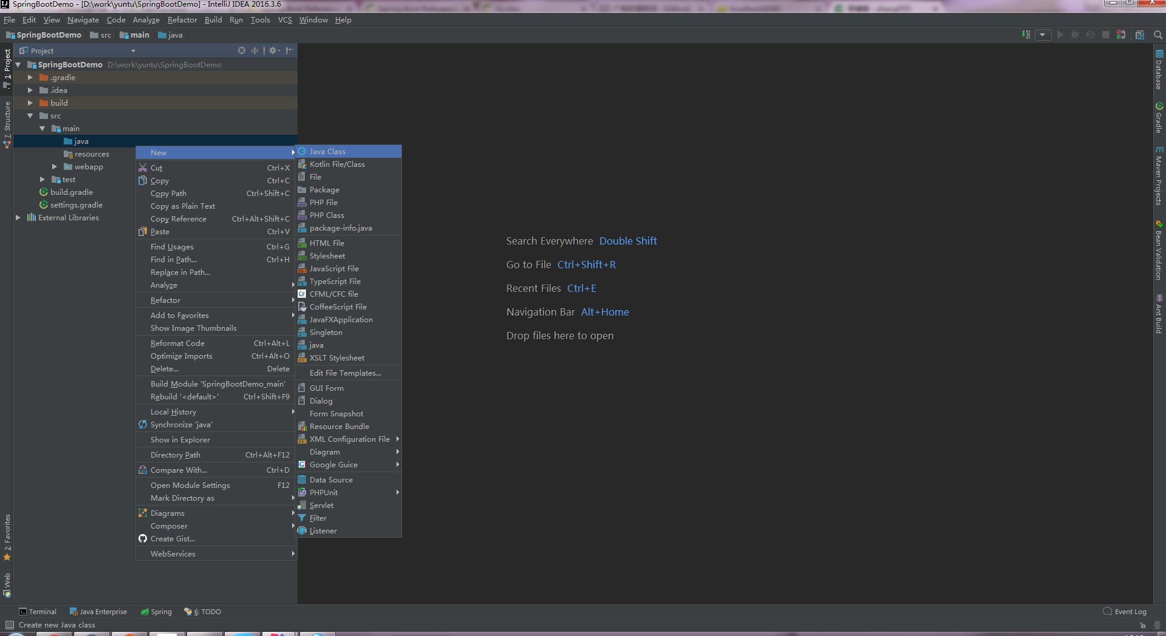Select XSLT Stylesheet entry
1166x636 pixels.
pyautogui.click(x=349, y=357)
